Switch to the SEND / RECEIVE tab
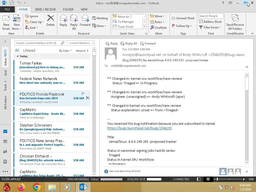The height and width of the screenshot is (192, 256). click(45, 9)
